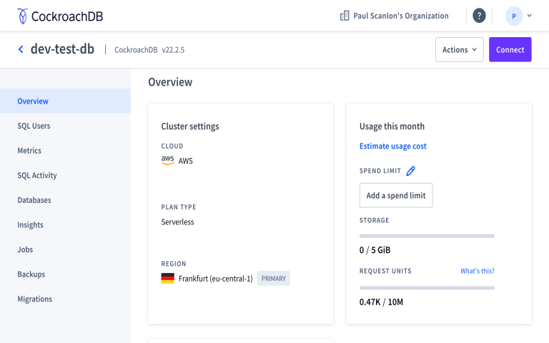Click the AWS cloud logo icon
This screenshot has width=549, height=343.
(168, 160)
